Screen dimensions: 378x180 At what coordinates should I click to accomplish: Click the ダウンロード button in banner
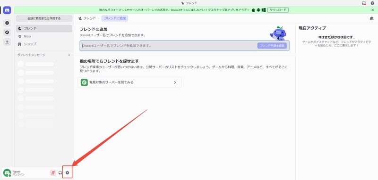click(x=278, y=10)
